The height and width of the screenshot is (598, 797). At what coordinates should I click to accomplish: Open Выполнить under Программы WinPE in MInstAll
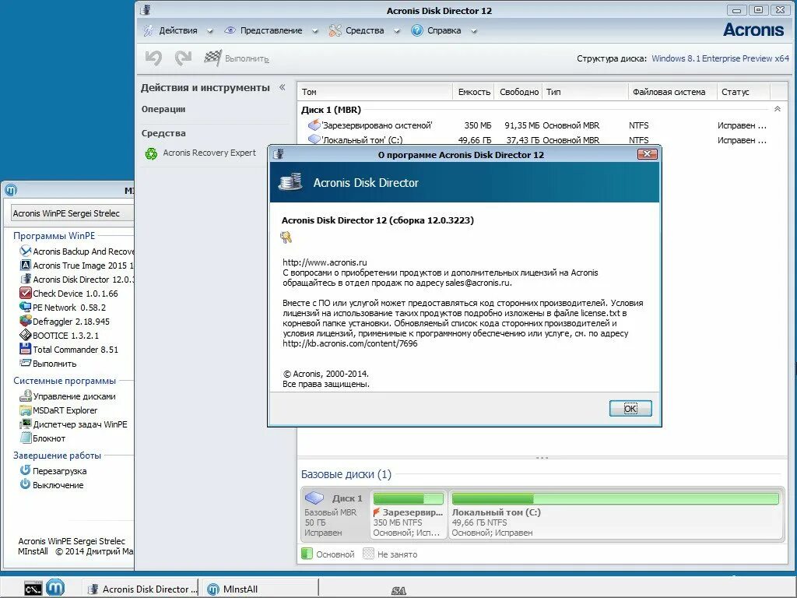pyautogui.click(x=48, y=364)
